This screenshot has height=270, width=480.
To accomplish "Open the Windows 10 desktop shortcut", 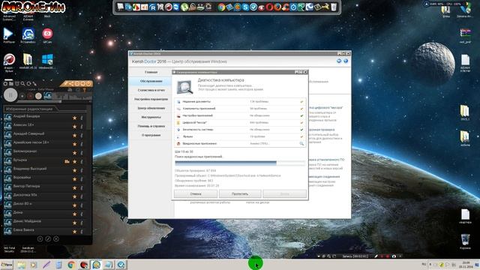I will click(47, 61).
